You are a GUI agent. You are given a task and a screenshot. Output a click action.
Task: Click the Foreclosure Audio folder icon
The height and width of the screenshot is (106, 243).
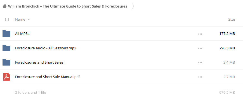(x=6, y=48)
